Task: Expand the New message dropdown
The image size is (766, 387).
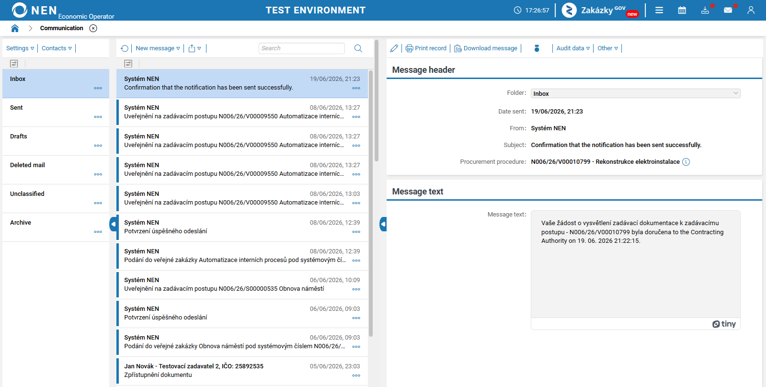Action: click(158, 48)
